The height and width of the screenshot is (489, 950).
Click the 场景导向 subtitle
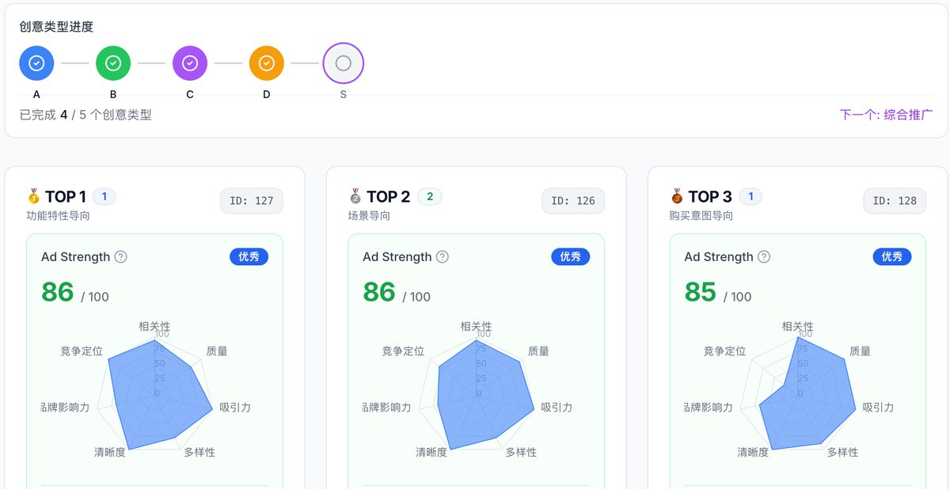[x=369, y=215]
